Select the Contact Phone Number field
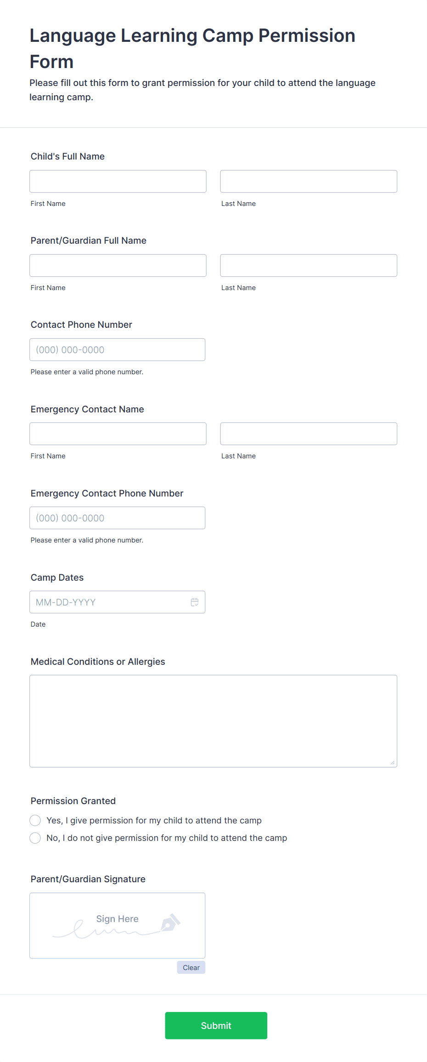The height and width of the screenshot is (1062, 427). [x=118, y=350]
